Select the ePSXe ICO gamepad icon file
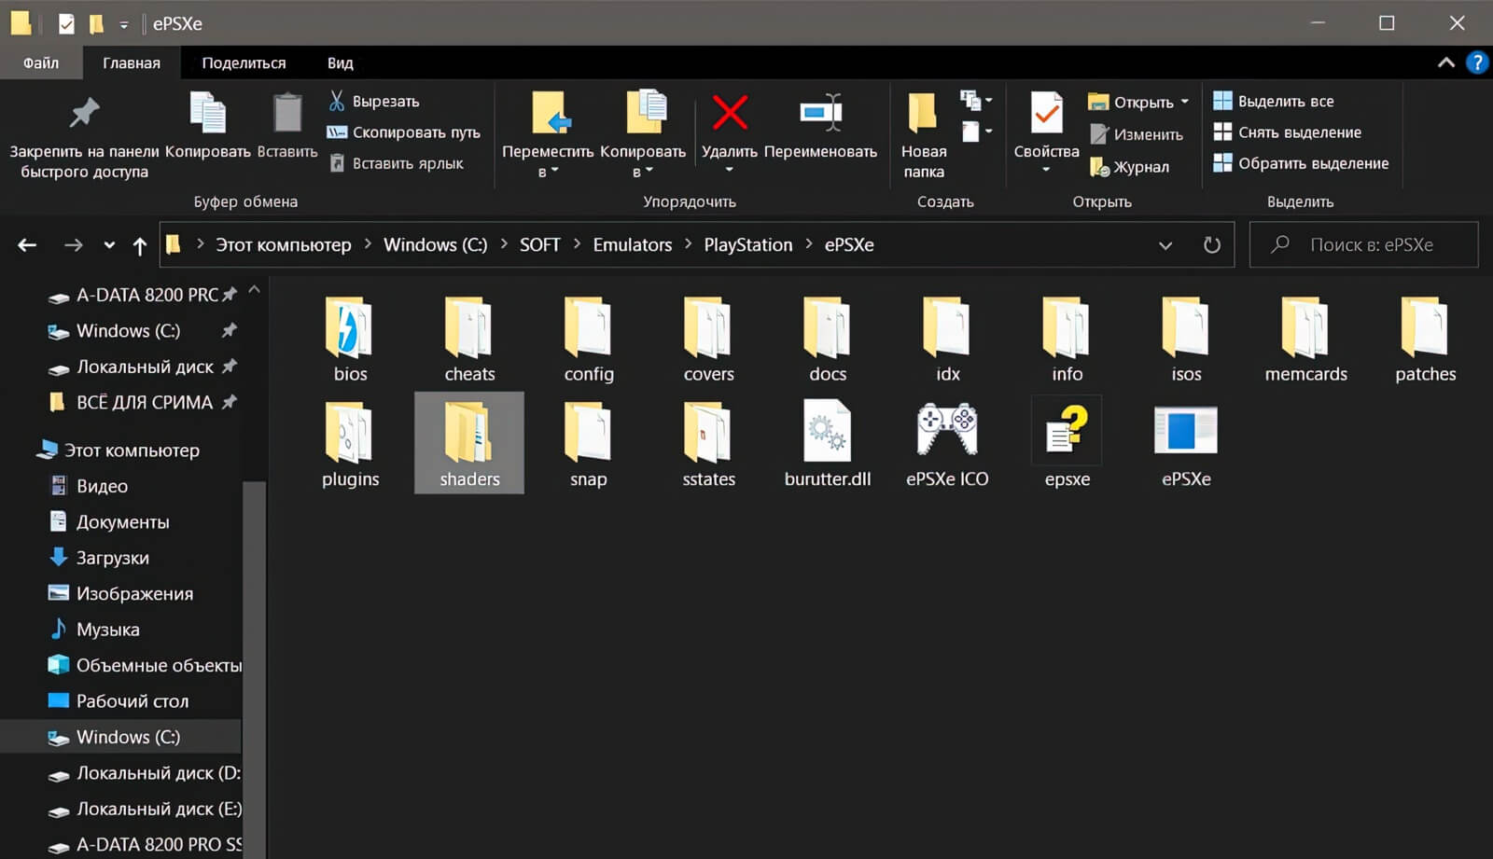This screenshot has width=1493, height=859. (947, 444)
